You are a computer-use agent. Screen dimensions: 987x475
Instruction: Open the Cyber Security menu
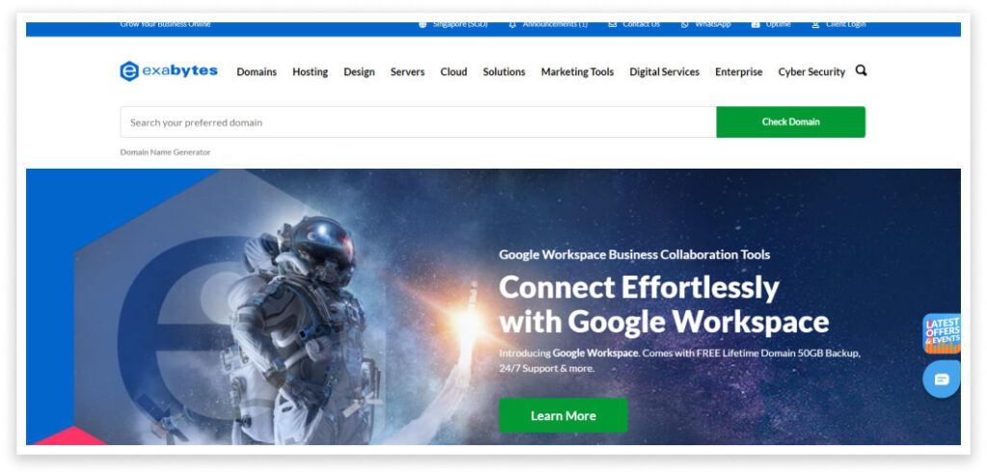(x=812, y=71)
